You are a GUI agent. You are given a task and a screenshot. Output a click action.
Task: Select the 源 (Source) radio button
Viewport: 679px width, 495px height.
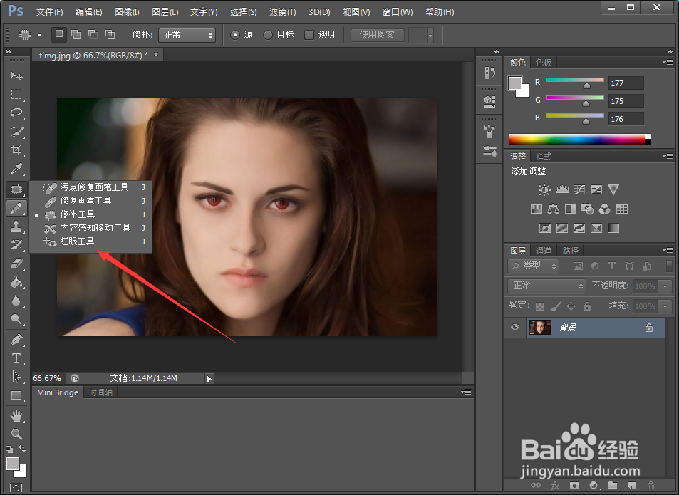point(235,35)
